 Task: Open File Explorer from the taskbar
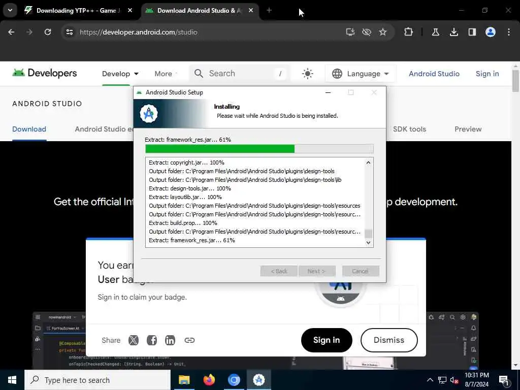pyautogui.click(x=184, y=380)
